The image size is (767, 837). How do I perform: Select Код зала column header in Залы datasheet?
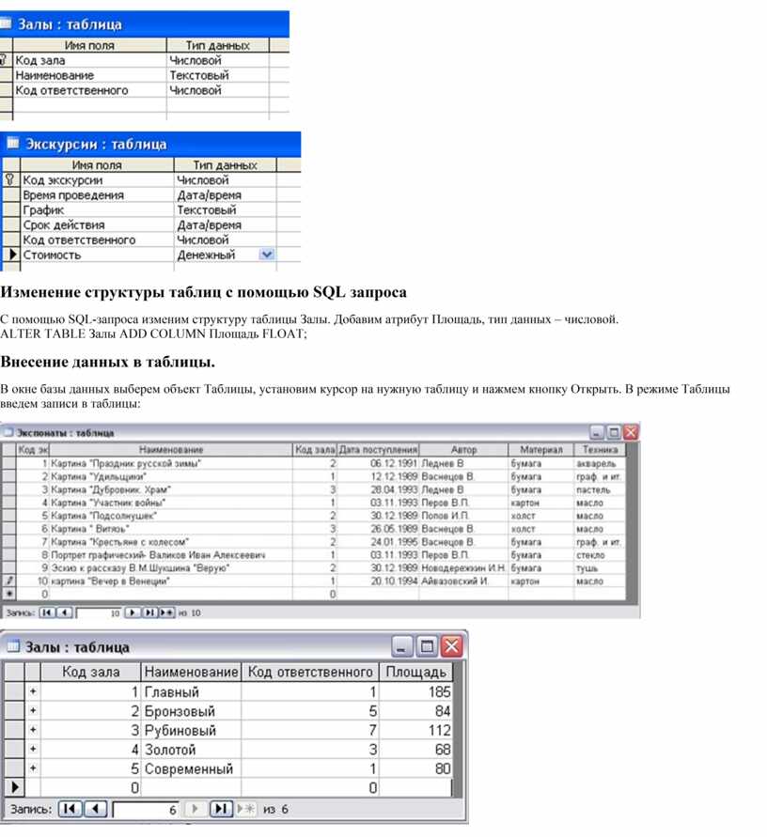91,672
